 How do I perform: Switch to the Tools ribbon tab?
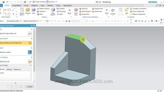point(58,5)
